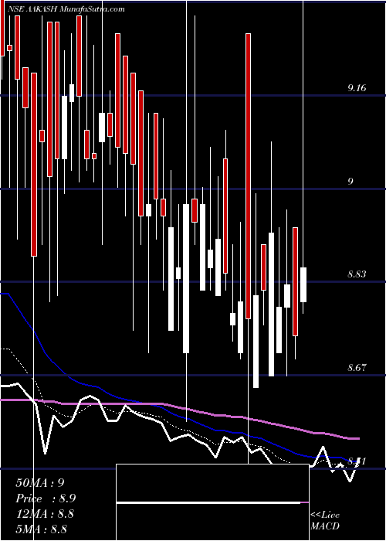Click the Live MACD label

click(x=325, y=521)
